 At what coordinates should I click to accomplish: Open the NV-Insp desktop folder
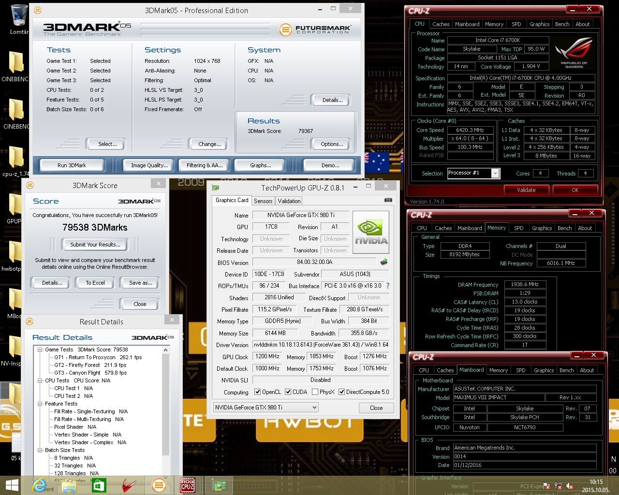(x=12, y=351)
